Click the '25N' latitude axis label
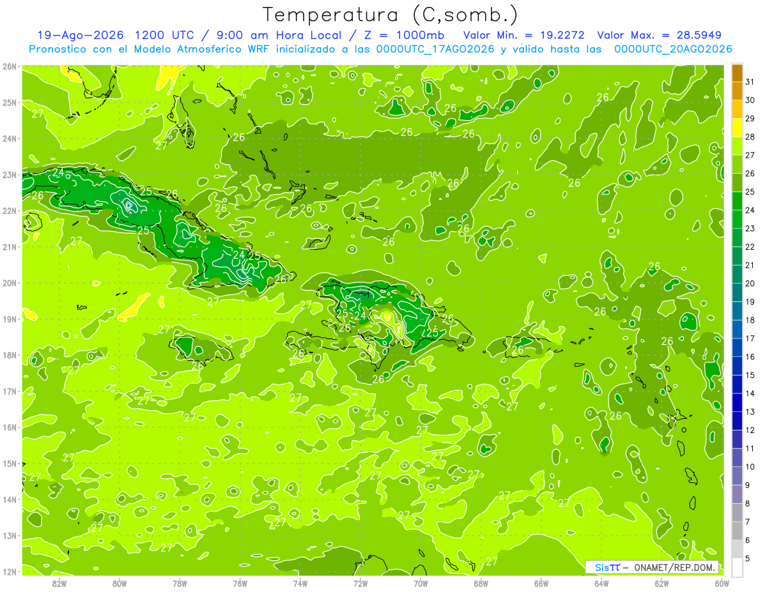767x592 pixels. point(10,102)
